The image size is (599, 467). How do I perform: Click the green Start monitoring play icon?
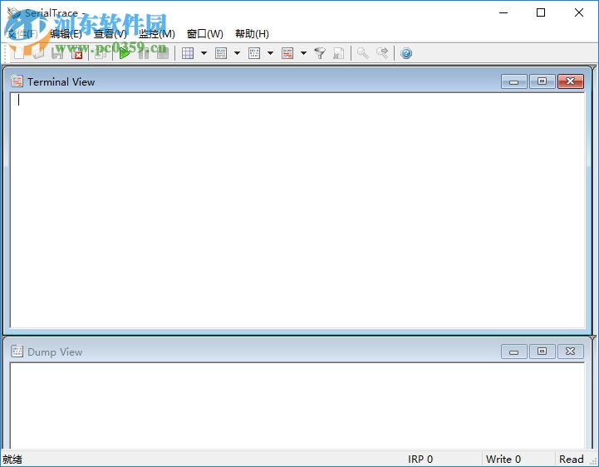pos(125,53)
